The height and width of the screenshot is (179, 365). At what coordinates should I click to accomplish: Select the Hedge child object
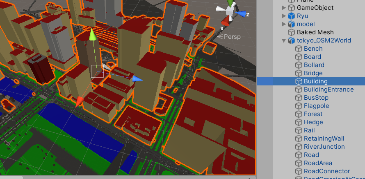[313, 122]
